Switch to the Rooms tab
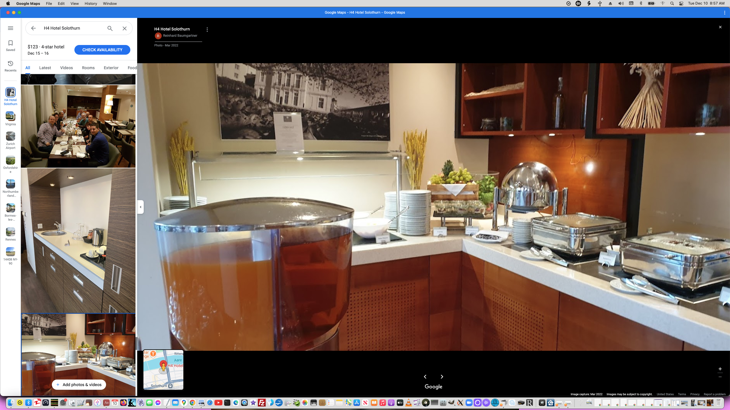This screenshot has width=730, height=410. click(88, 68)
